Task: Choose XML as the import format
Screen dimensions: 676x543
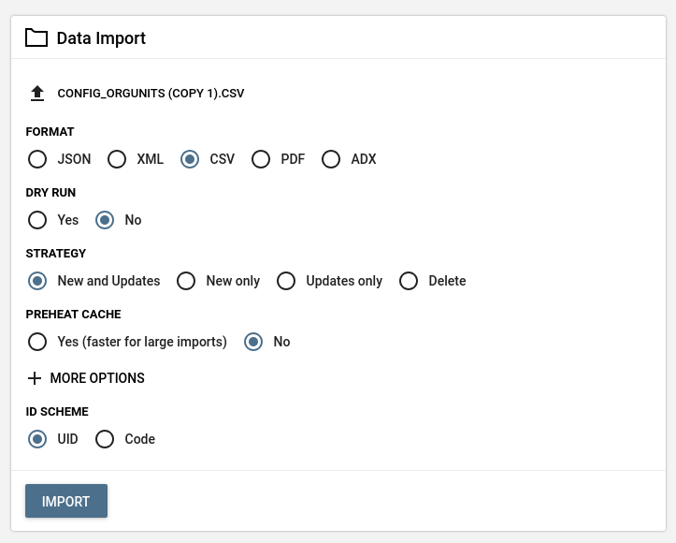Action: click(117, 159)
